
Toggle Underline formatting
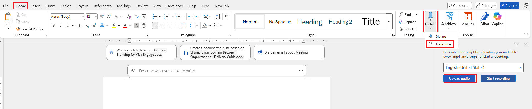tap(68, 26)
